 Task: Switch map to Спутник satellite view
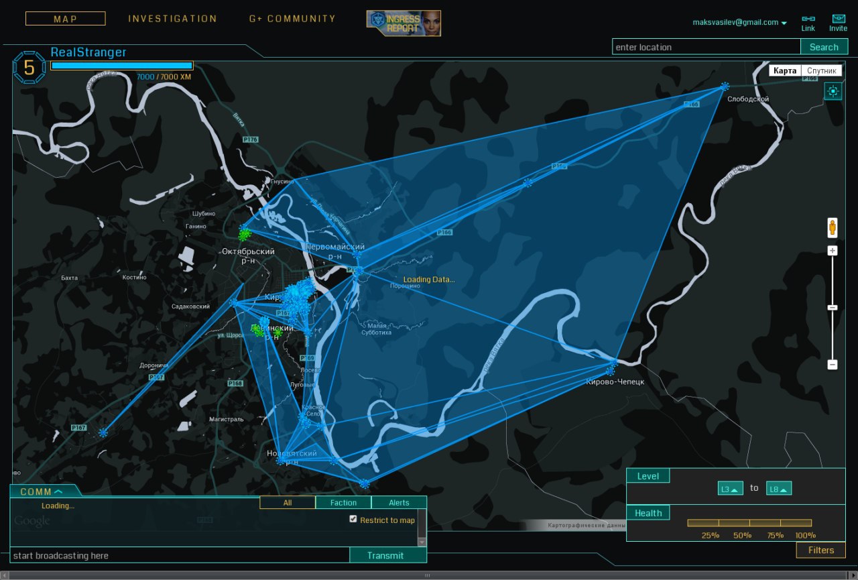pyautogui.click(x=821, y=70)
